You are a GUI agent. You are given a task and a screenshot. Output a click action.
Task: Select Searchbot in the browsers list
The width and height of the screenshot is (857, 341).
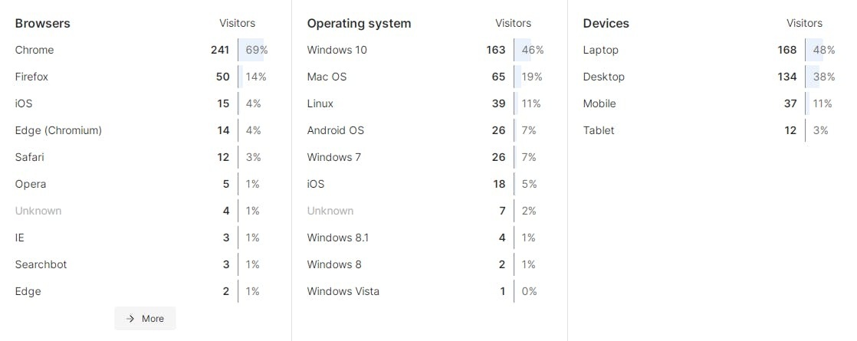click(x=142, y=264)
